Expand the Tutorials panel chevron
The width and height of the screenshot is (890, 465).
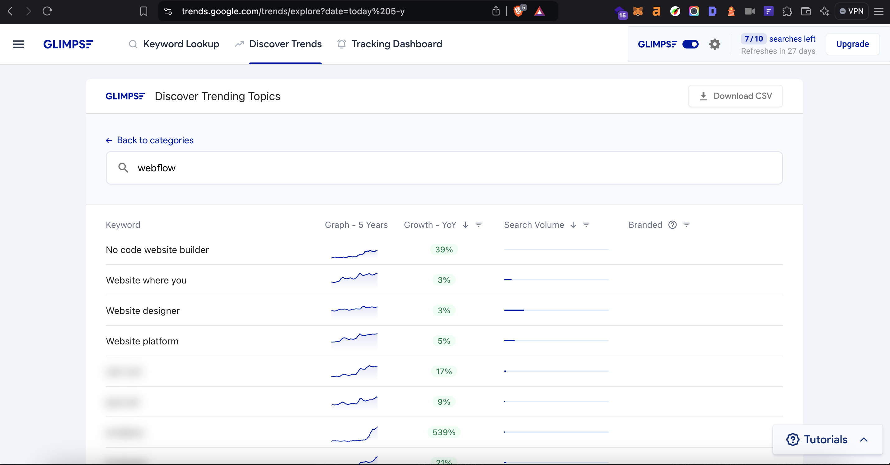click(x=864, y=440)
